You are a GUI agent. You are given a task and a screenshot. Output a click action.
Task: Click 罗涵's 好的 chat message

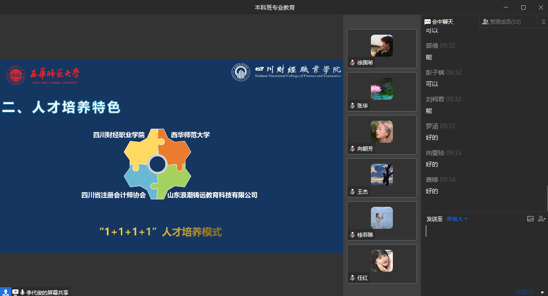point(432,137)
